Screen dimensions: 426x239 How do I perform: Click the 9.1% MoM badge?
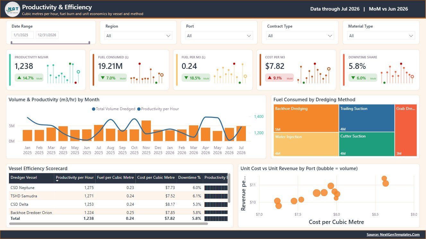tap(280, 78)
